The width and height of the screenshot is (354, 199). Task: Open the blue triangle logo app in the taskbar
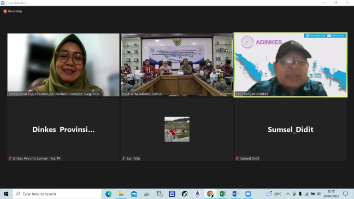click(197, 194)
